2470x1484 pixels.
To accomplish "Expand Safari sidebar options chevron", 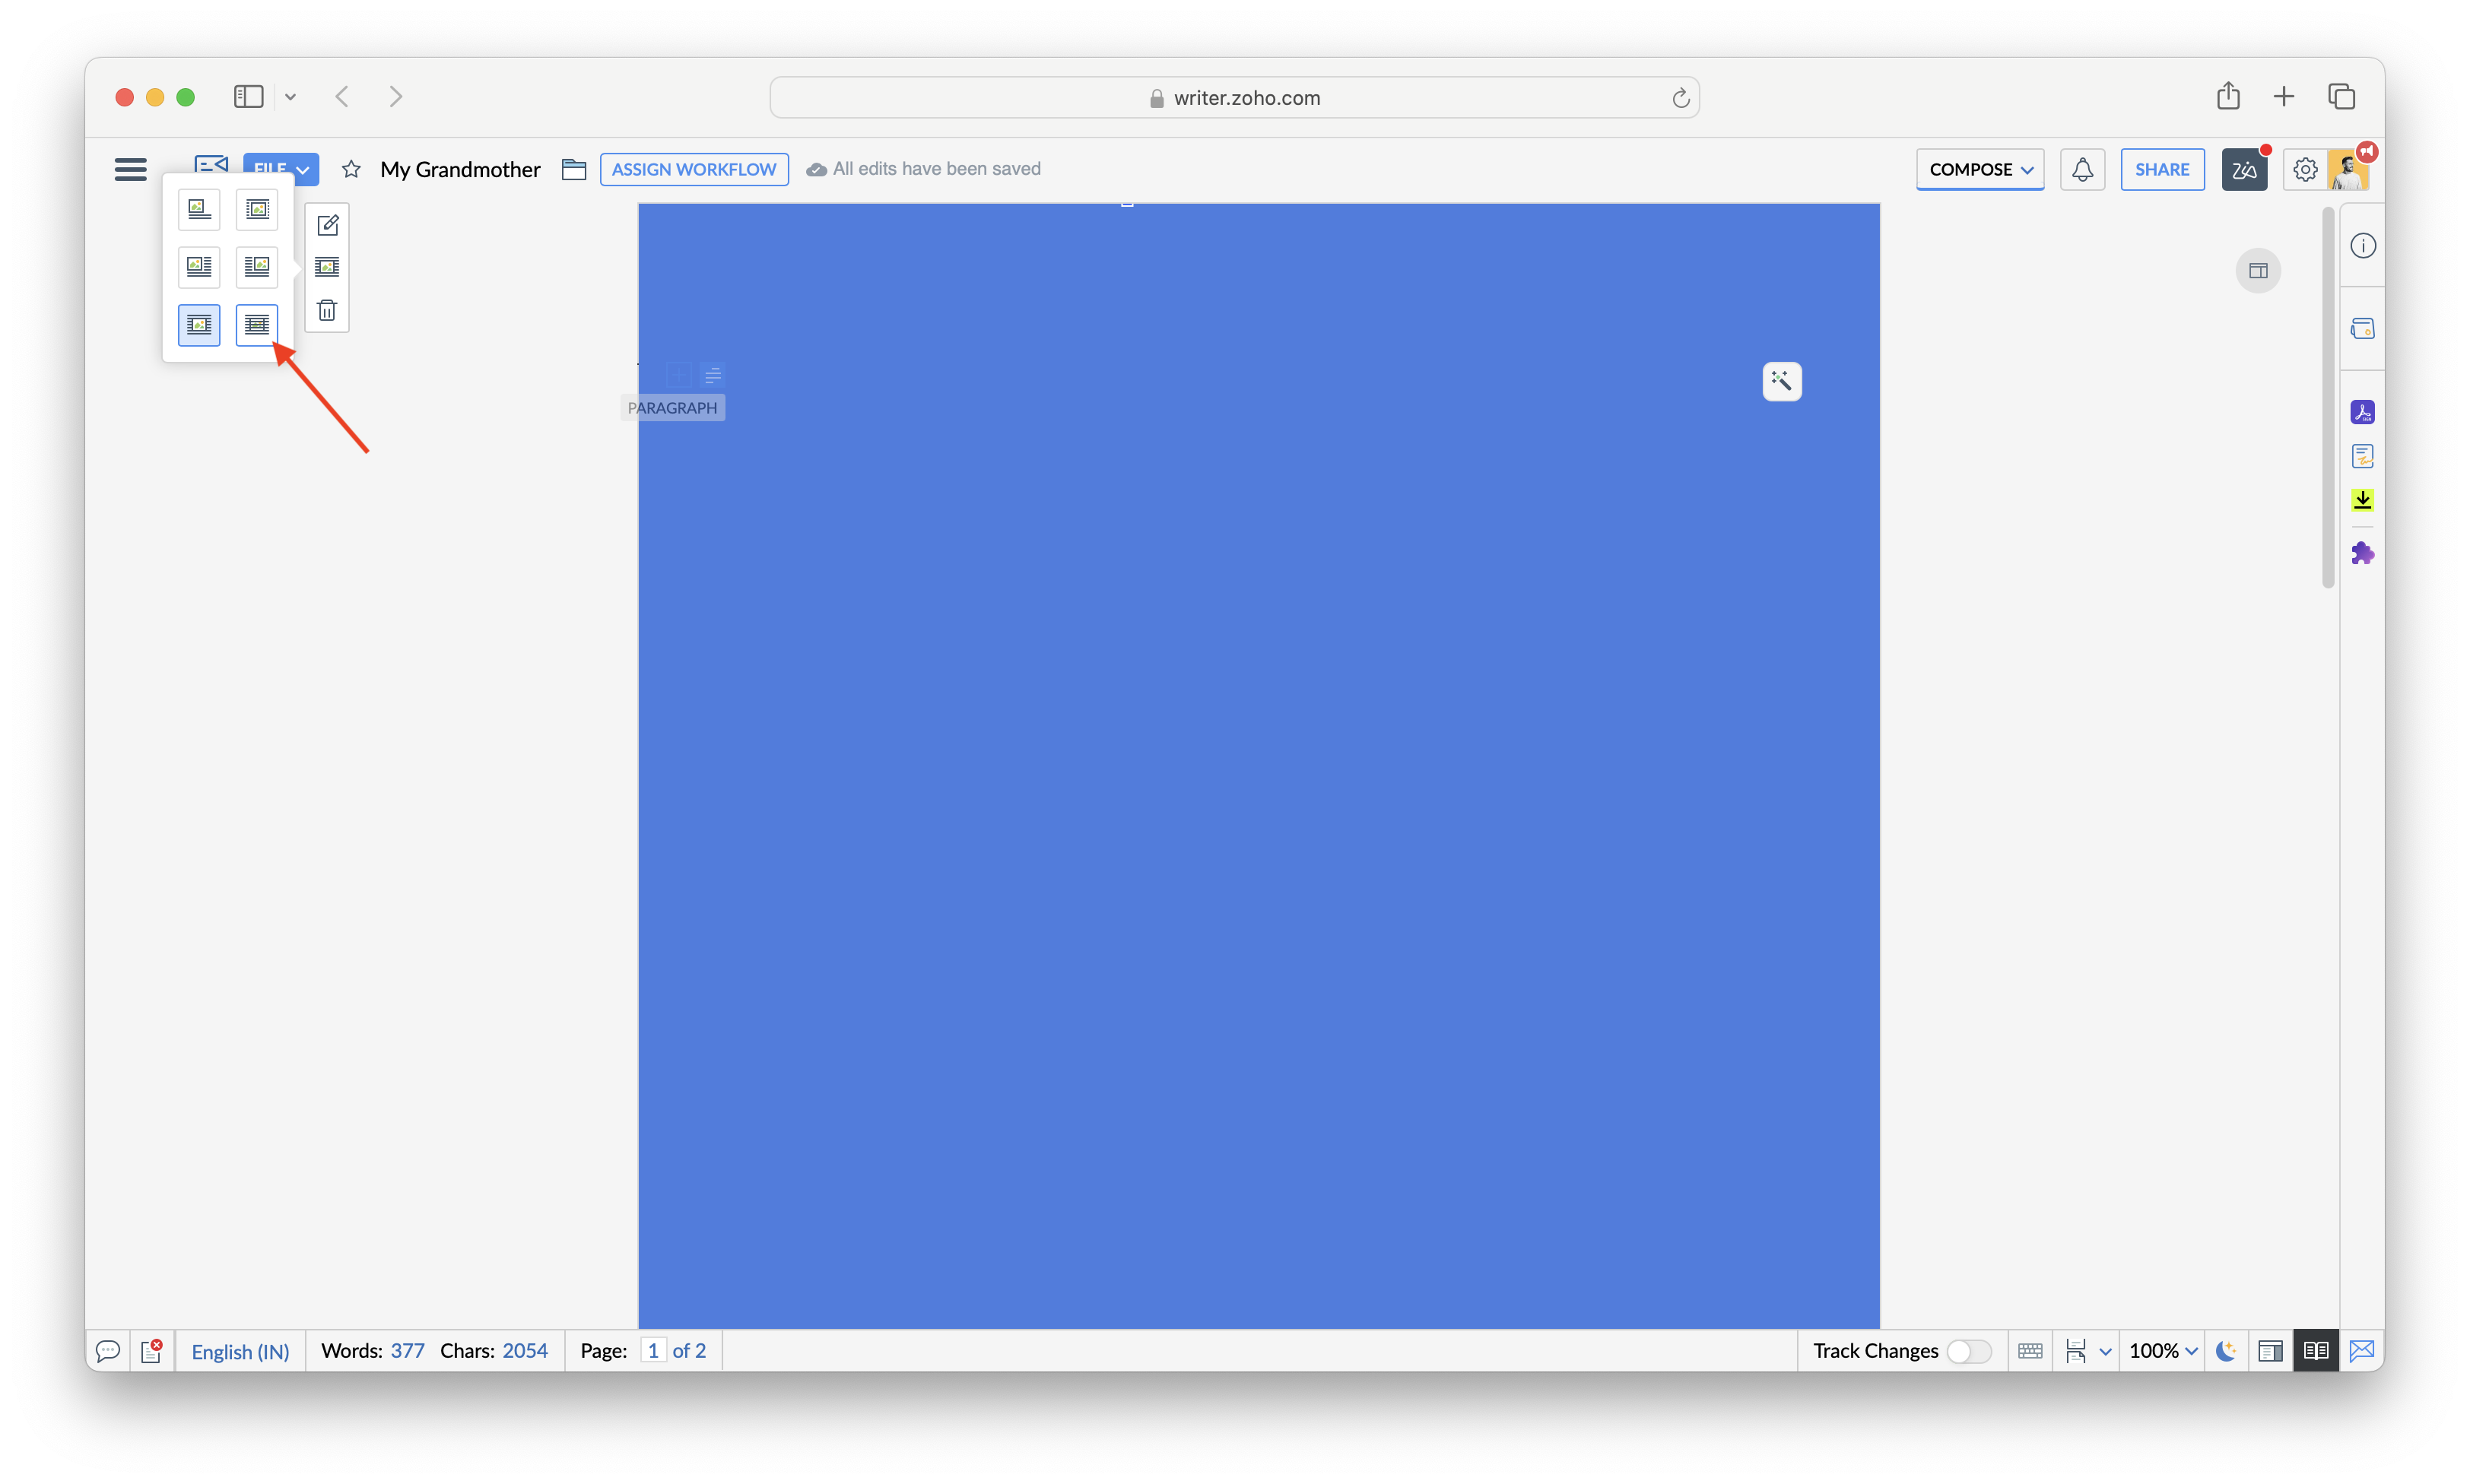I will 290,97.
